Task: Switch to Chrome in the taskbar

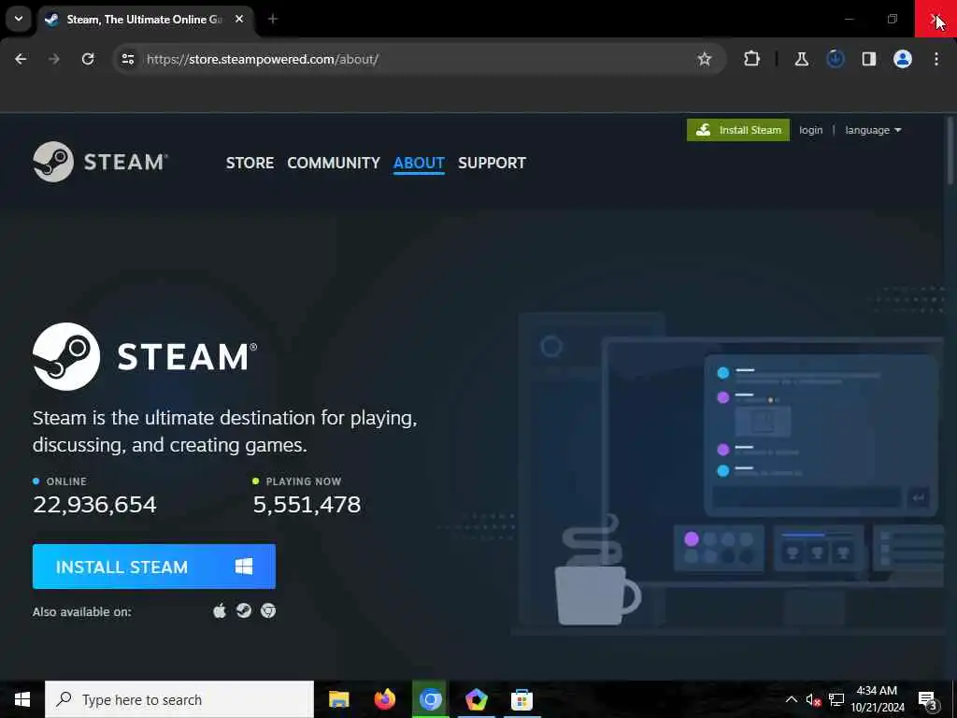Action: (x=430, y=699)
